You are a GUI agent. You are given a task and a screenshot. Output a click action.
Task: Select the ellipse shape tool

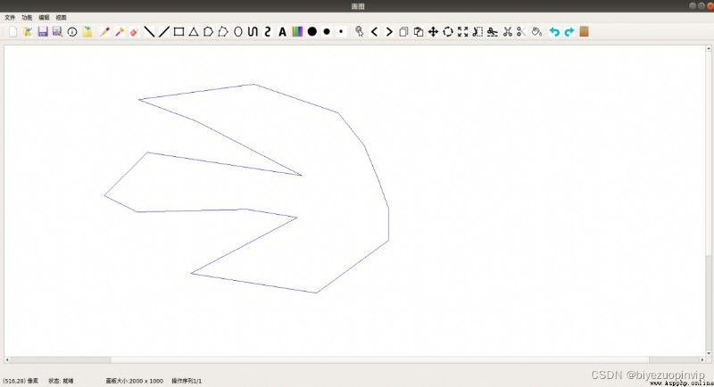tap(238, 32)
